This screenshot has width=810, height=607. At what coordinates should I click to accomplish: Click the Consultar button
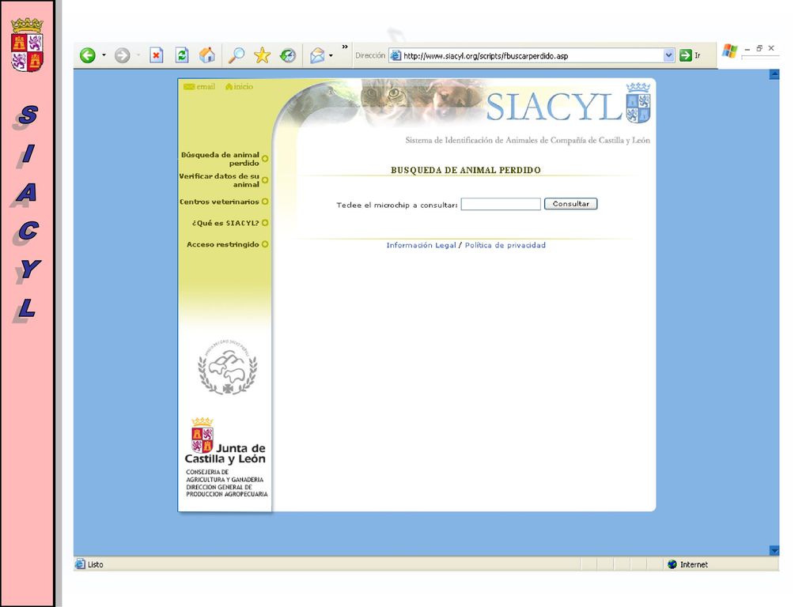pyautogui.click(x=571, y=204)
